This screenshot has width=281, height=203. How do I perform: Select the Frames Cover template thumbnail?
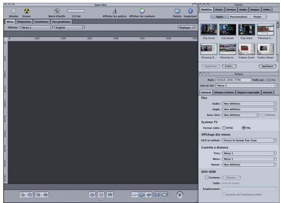click(x=247, y=49)
